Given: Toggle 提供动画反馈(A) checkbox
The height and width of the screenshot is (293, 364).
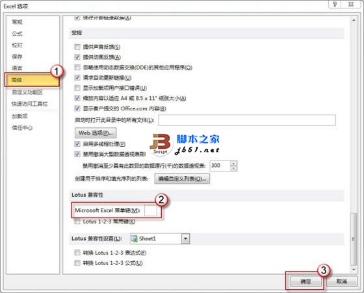Looking at the screenshot, I should (77, 57).
